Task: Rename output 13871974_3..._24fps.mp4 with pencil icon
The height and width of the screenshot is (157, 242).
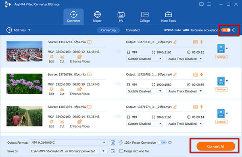Action: (175, 107)
